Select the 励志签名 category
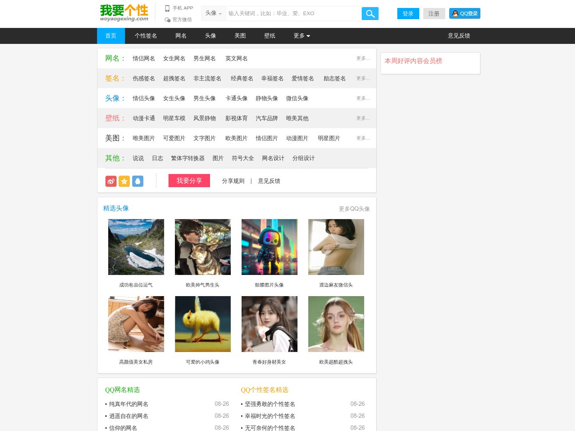This screenshot has height=431, width=575. [335, 79]
